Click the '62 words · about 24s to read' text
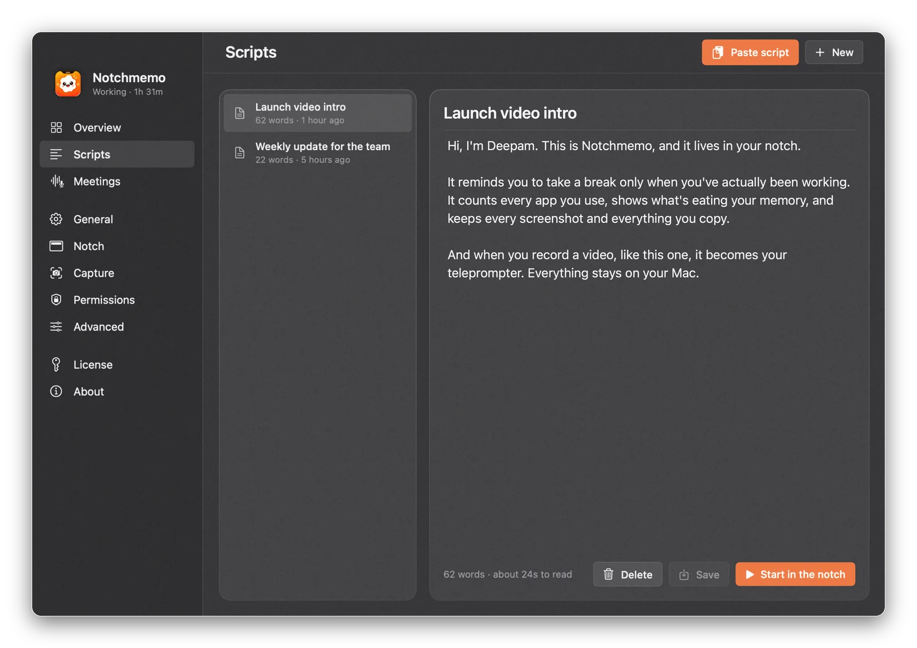This screenshot has width=917, height=648. [508, 574]
